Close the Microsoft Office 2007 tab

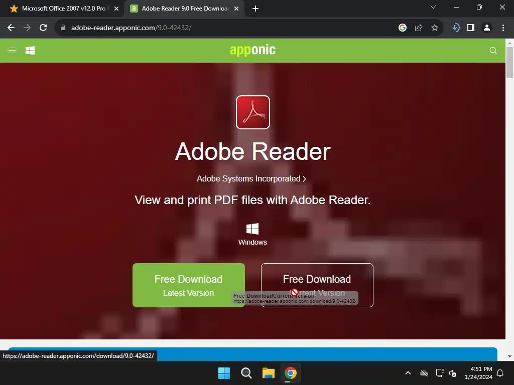coord(116,9)
